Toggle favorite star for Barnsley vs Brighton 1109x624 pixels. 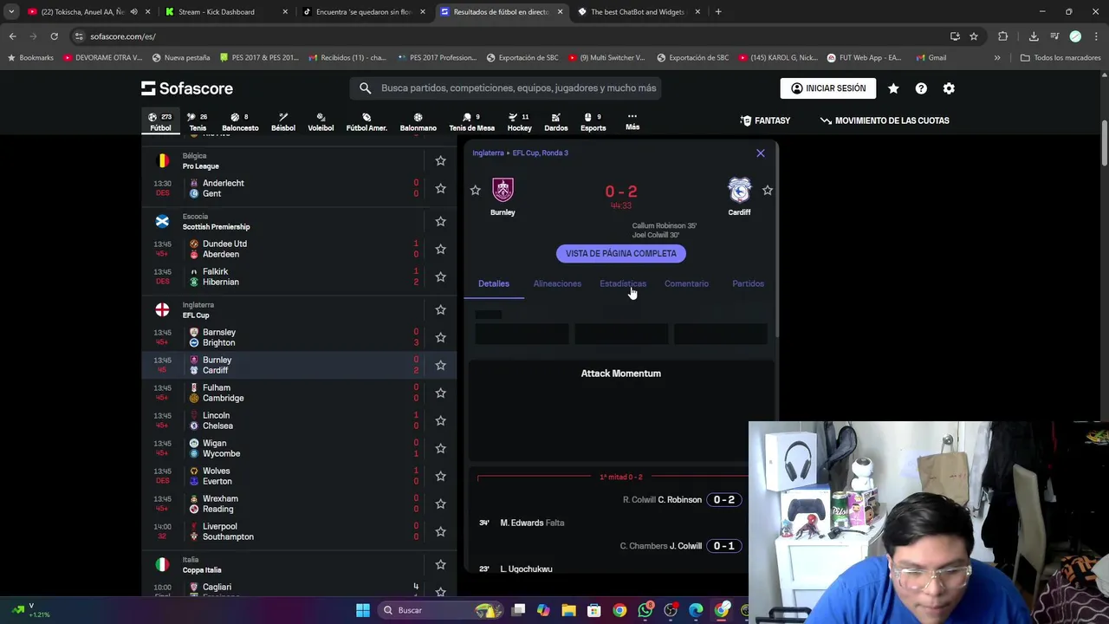click(x=440, y=337)
